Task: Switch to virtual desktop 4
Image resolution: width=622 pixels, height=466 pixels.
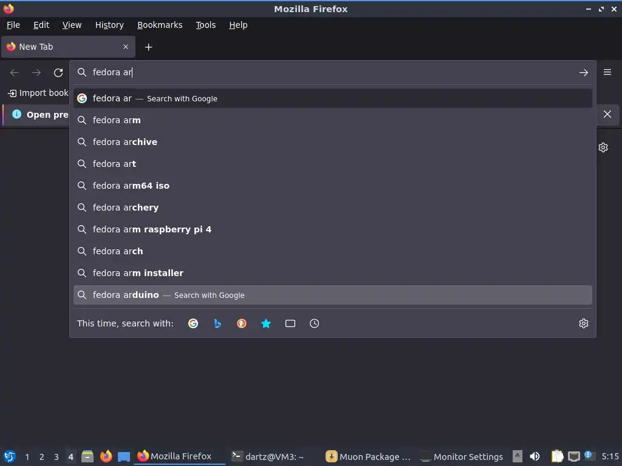Action: (70, 457)
